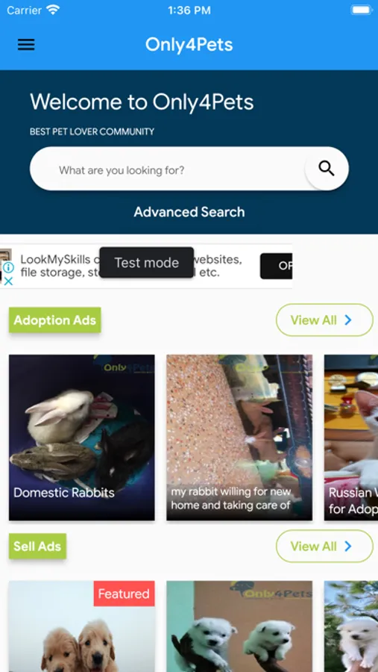Open Advanced Search

coord(189,212)
